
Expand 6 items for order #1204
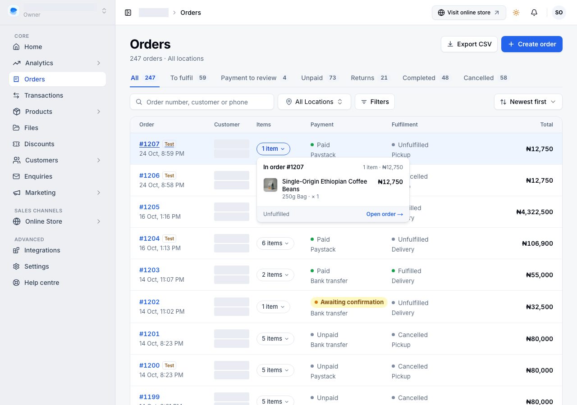[275, 243]
